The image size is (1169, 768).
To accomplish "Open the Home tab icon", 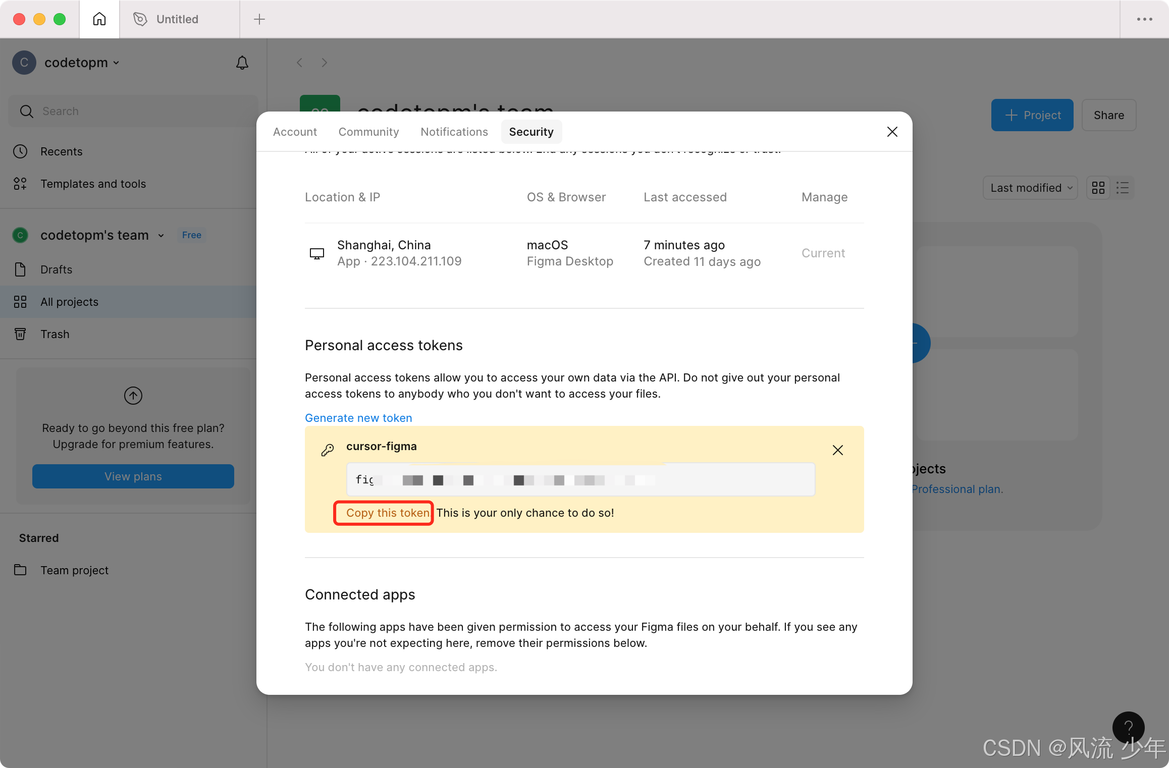I will (99, 19).
